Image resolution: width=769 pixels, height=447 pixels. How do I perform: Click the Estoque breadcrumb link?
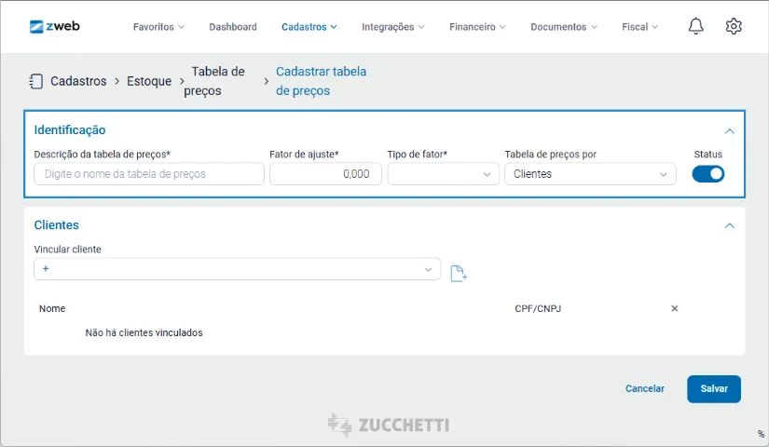149,81
